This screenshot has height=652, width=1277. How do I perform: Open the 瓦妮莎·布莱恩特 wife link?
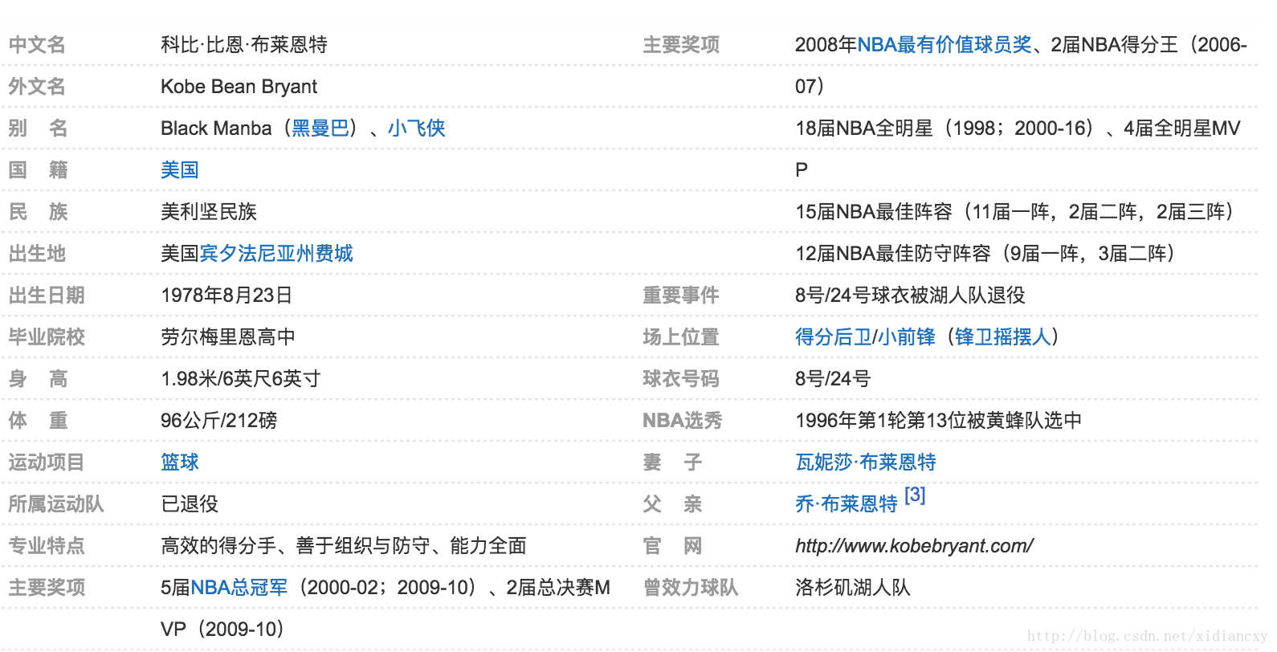866,463
